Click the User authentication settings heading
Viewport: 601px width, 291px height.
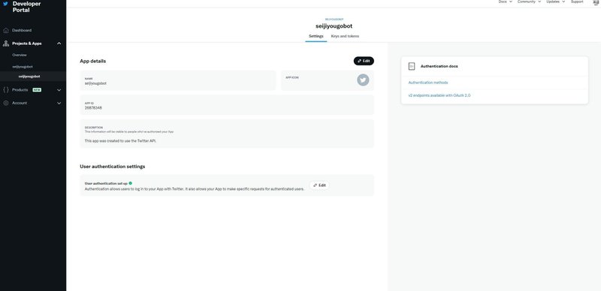coord(112,166)
